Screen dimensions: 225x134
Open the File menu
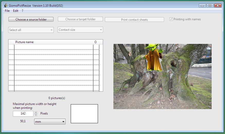[x=7, y=11]
